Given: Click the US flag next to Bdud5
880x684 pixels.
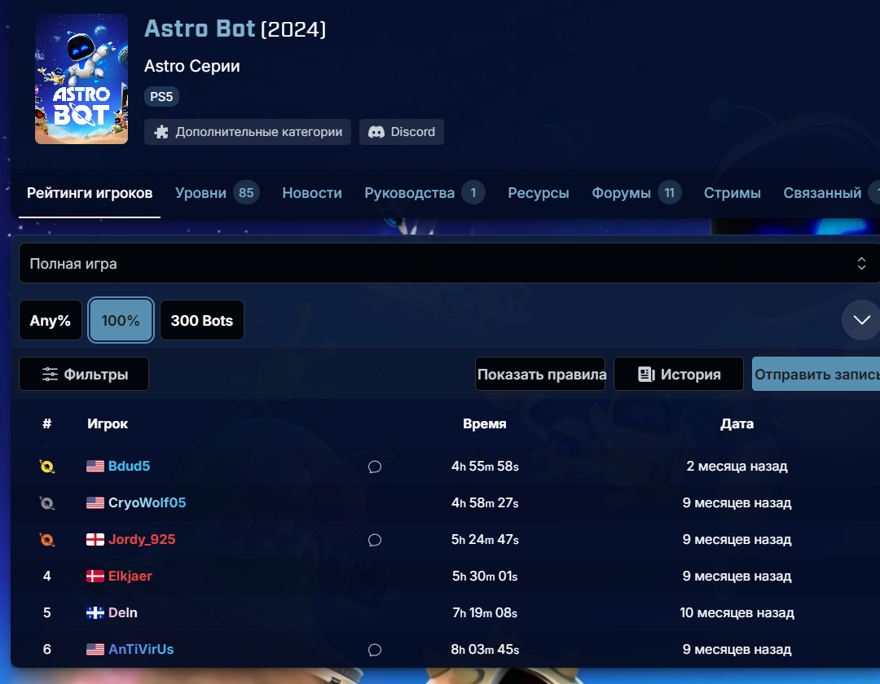Looking at the screenshot, I should (x=95, y=467).
